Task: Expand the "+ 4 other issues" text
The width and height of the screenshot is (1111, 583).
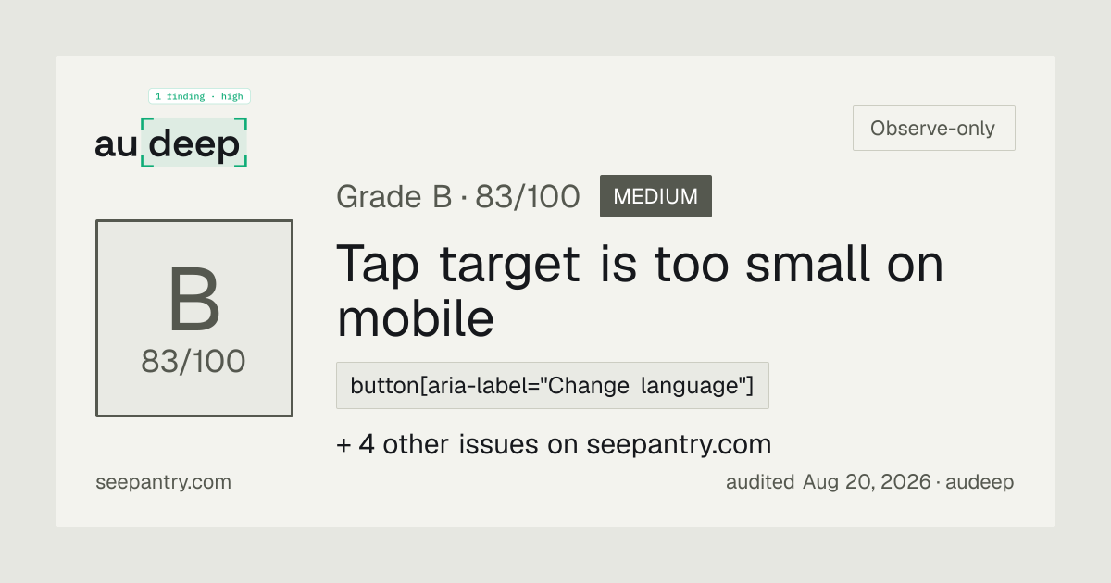Action: point(437,444)
